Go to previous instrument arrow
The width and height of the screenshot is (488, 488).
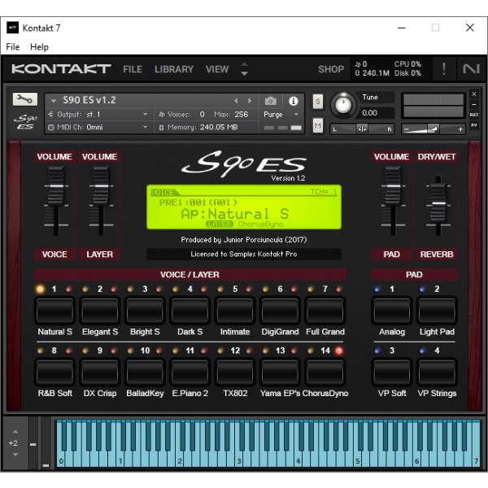click(x=236, y=101)
